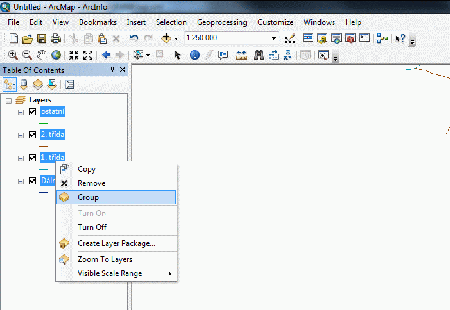Create a Viewer Window
The height and width of the screenshot is (310, 450).
[323, 55]
